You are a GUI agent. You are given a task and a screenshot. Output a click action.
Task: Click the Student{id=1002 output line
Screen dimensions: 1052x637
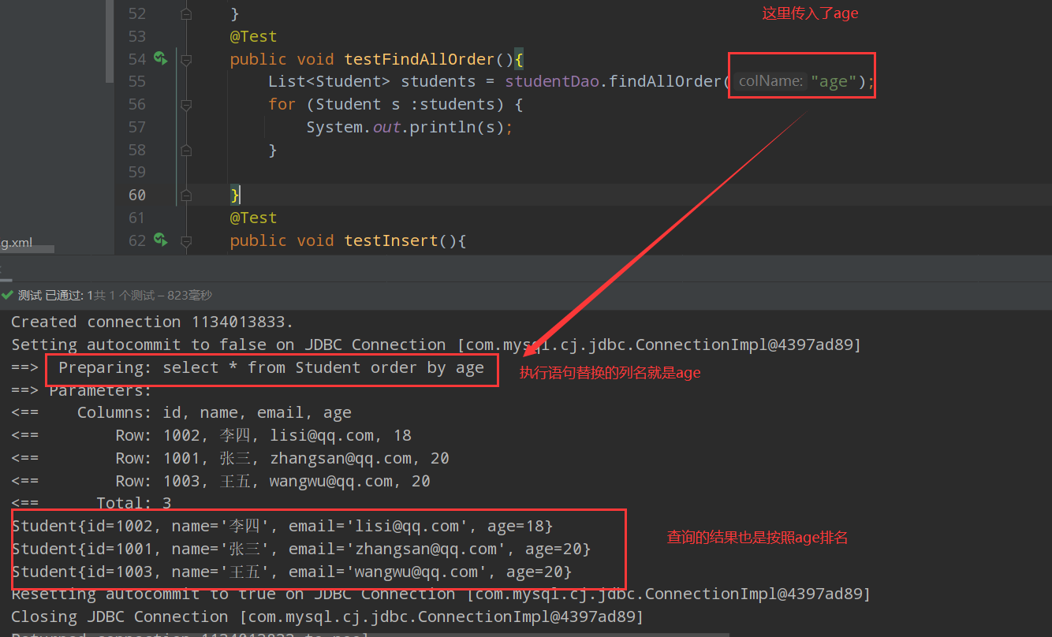pyautogui.click(x=282, y=526)
